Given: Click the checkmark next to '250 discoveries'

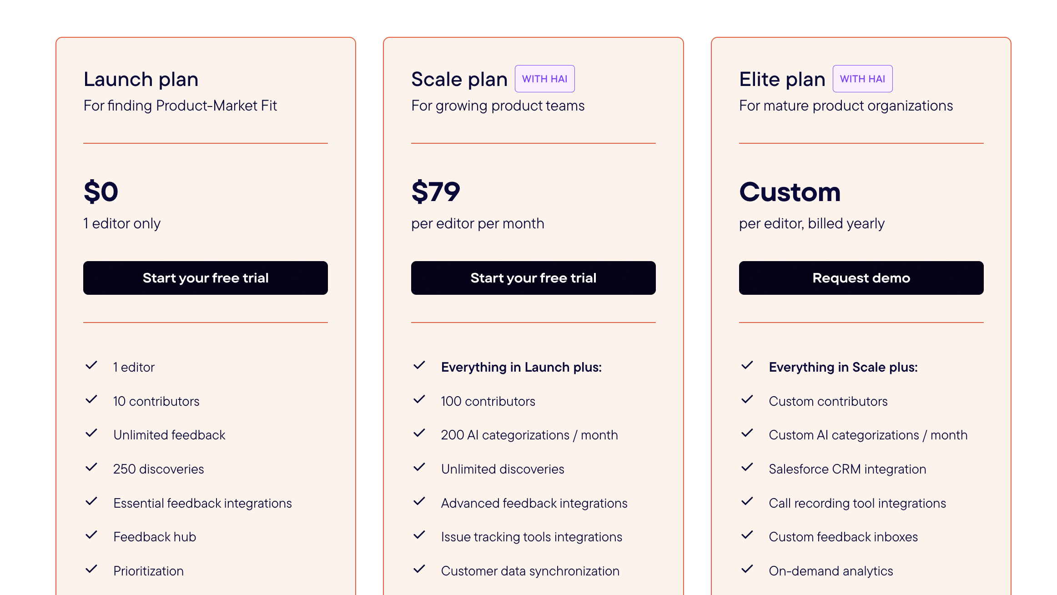Looking at the screenshot, I should (92, 468).
